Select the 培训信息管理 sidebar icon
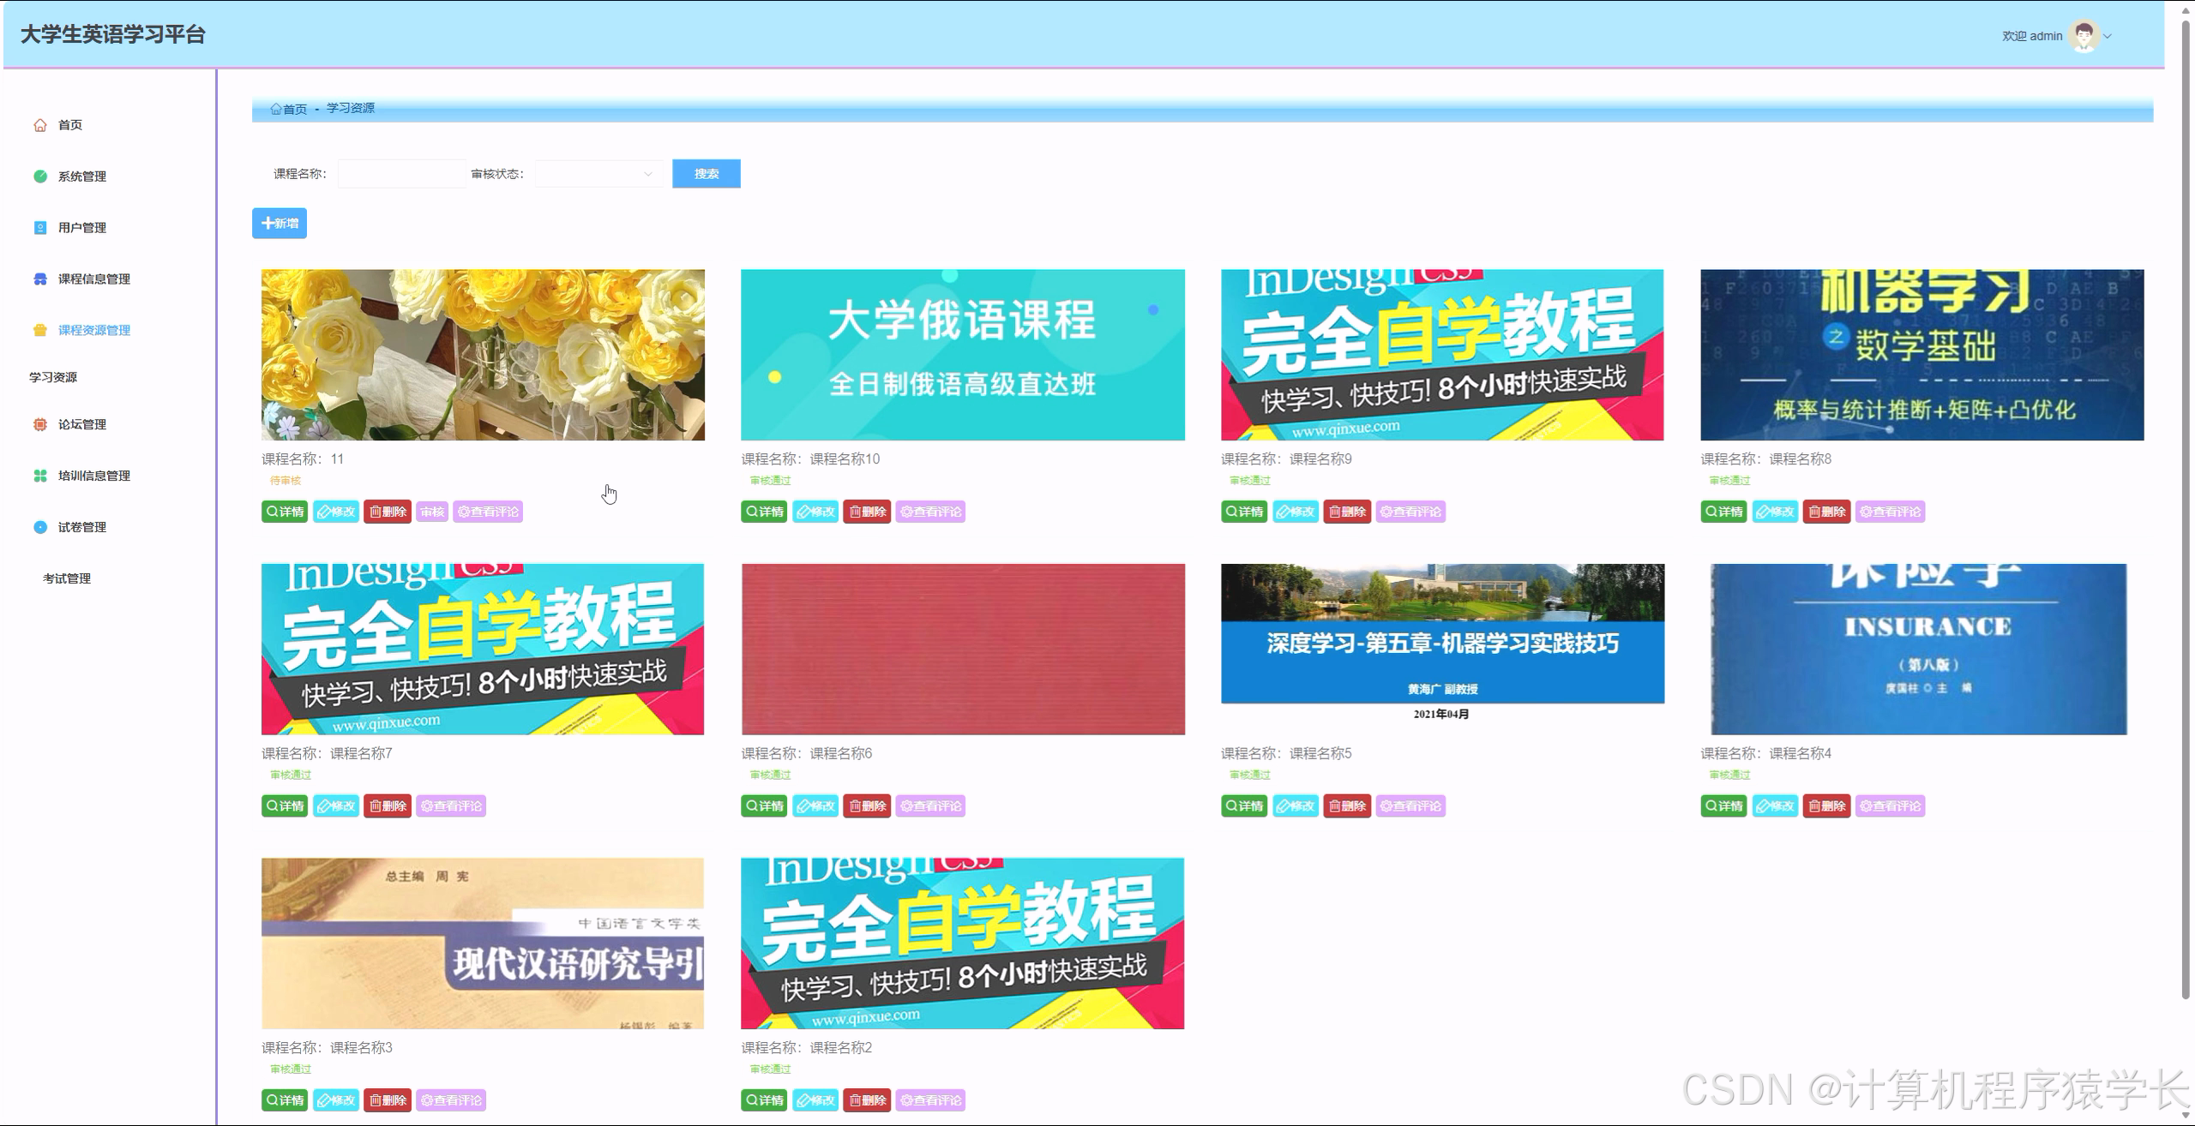Image resolution: width=2195 pixels, height=1126 pixels. (39, 476)
